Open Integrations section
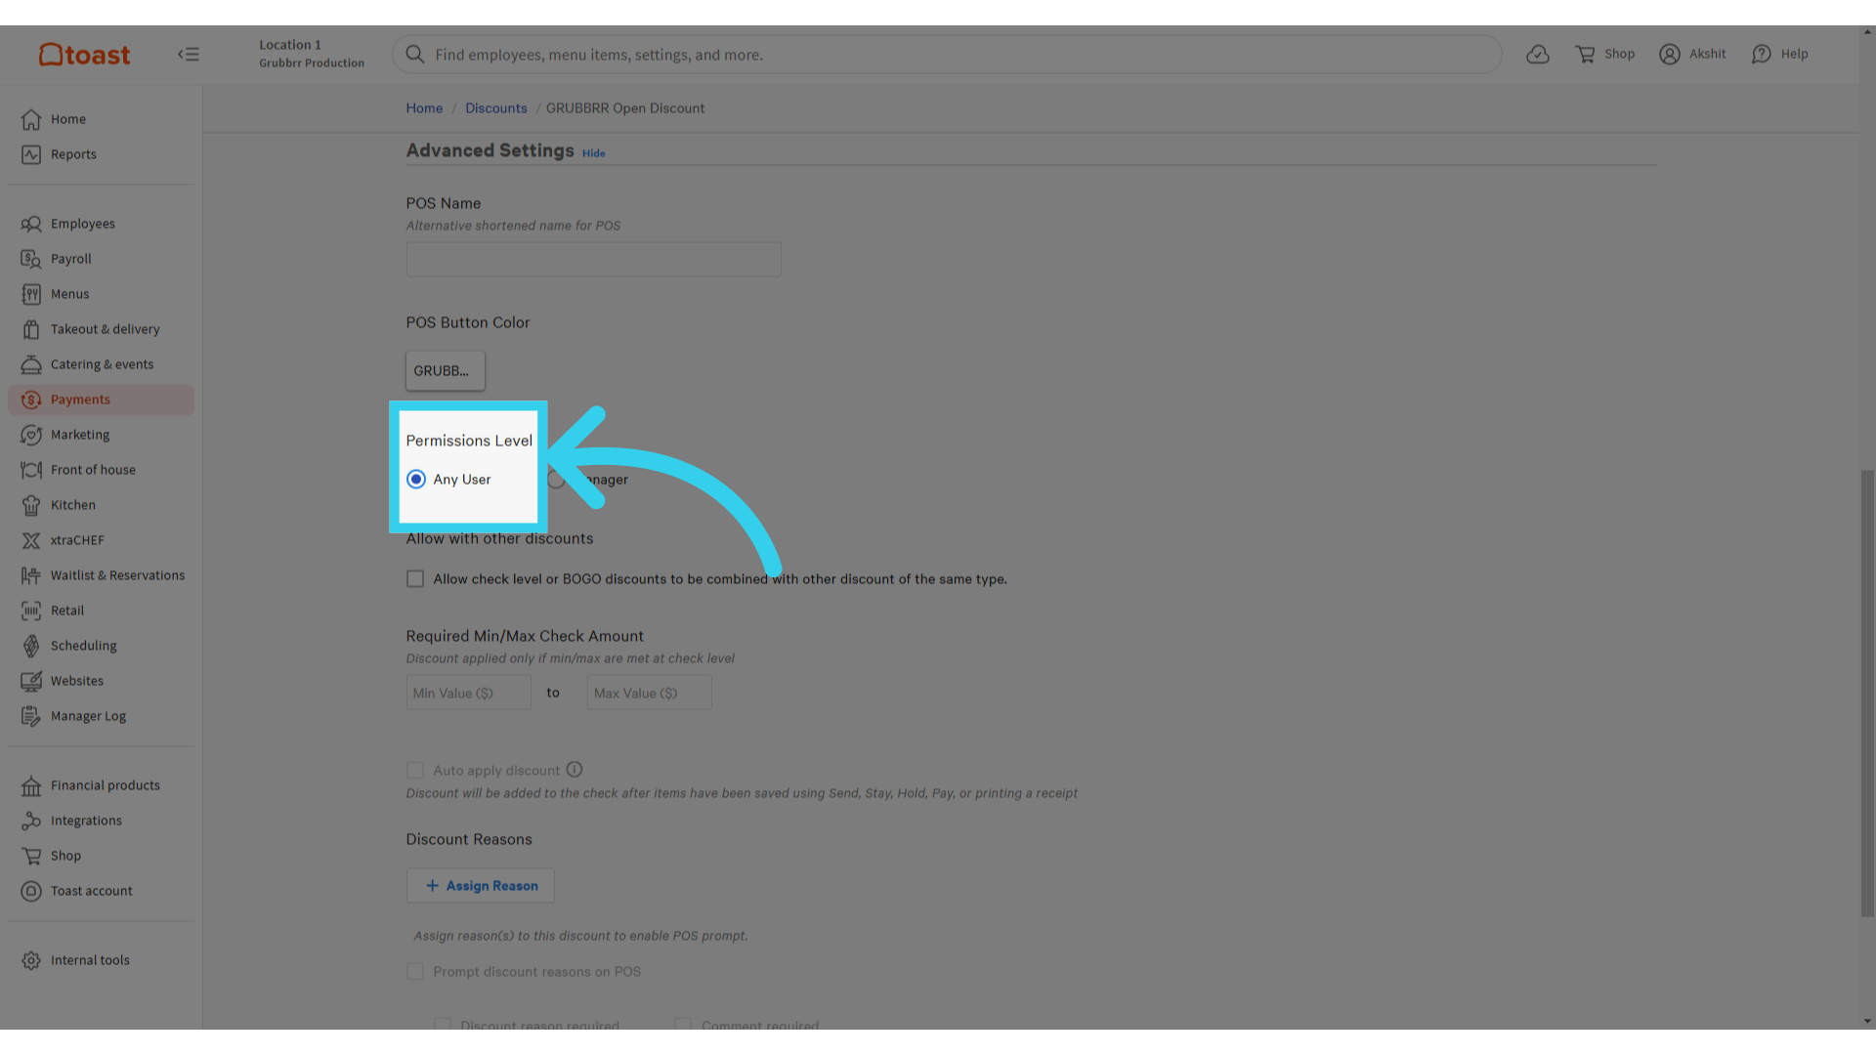This screenshot has height=1055, width=1876. click(x=101, y=821)
